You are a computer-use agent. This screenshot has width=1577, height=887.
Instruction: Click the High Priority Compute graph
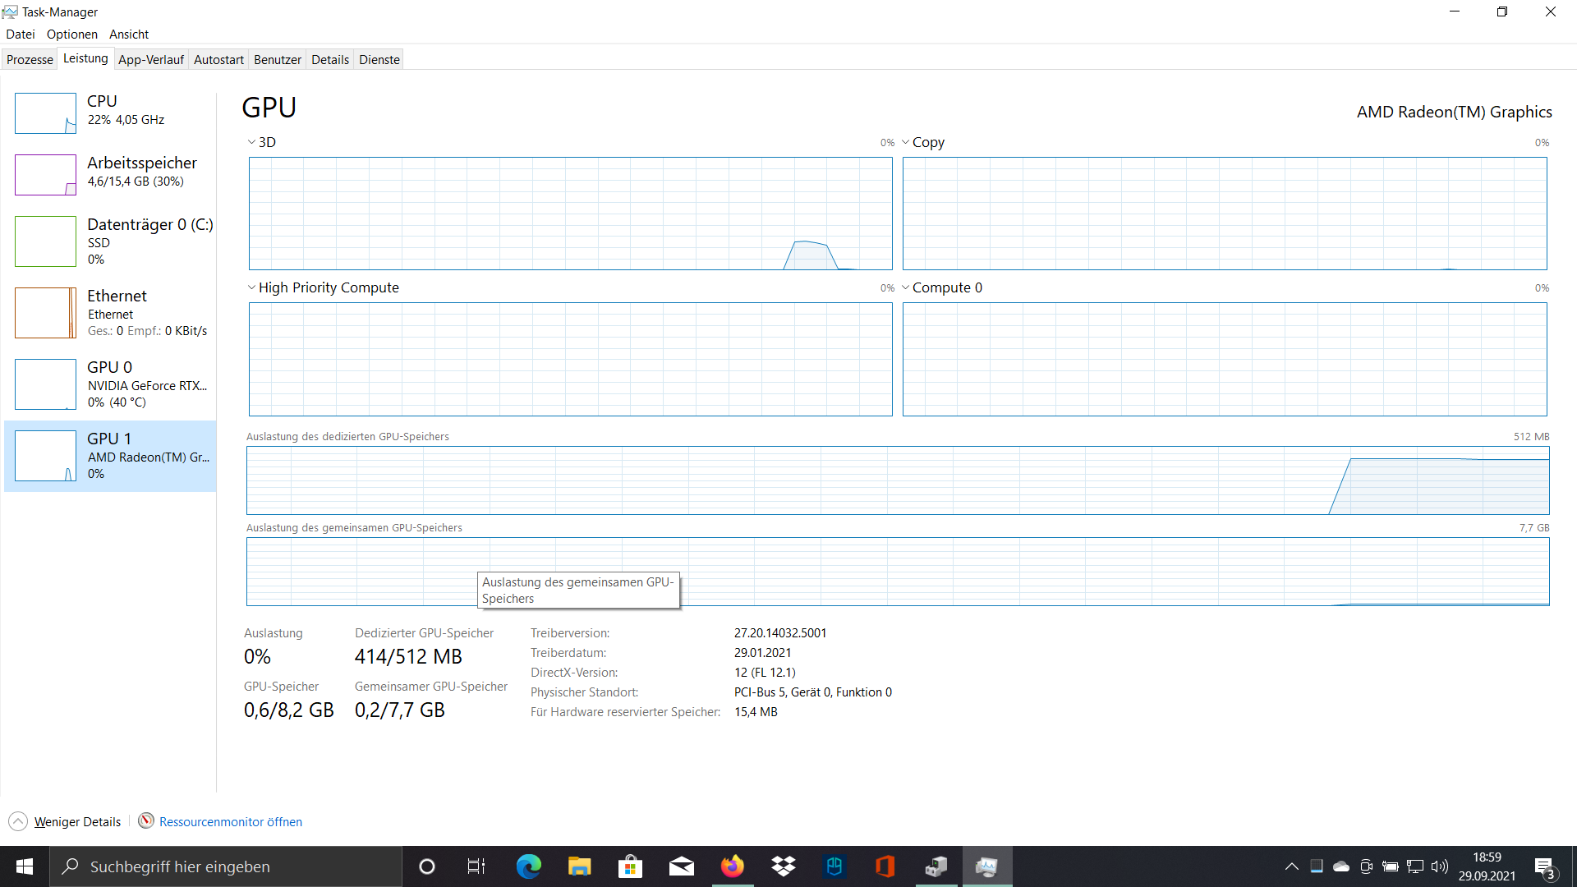(x=571, y=359)
